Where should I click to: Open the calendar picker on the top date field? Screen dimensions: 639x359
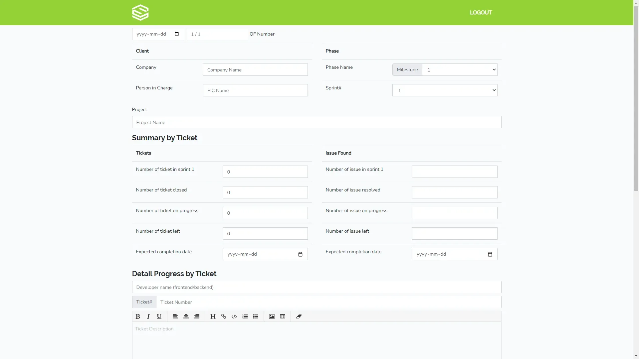point(177,34)
